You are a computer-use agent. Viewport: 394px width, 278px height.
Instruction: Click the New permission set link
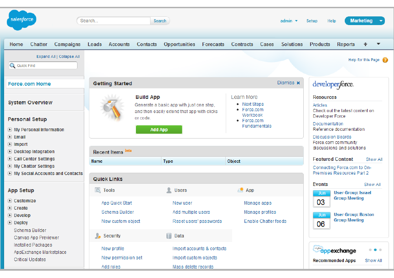tap(122, 257)
